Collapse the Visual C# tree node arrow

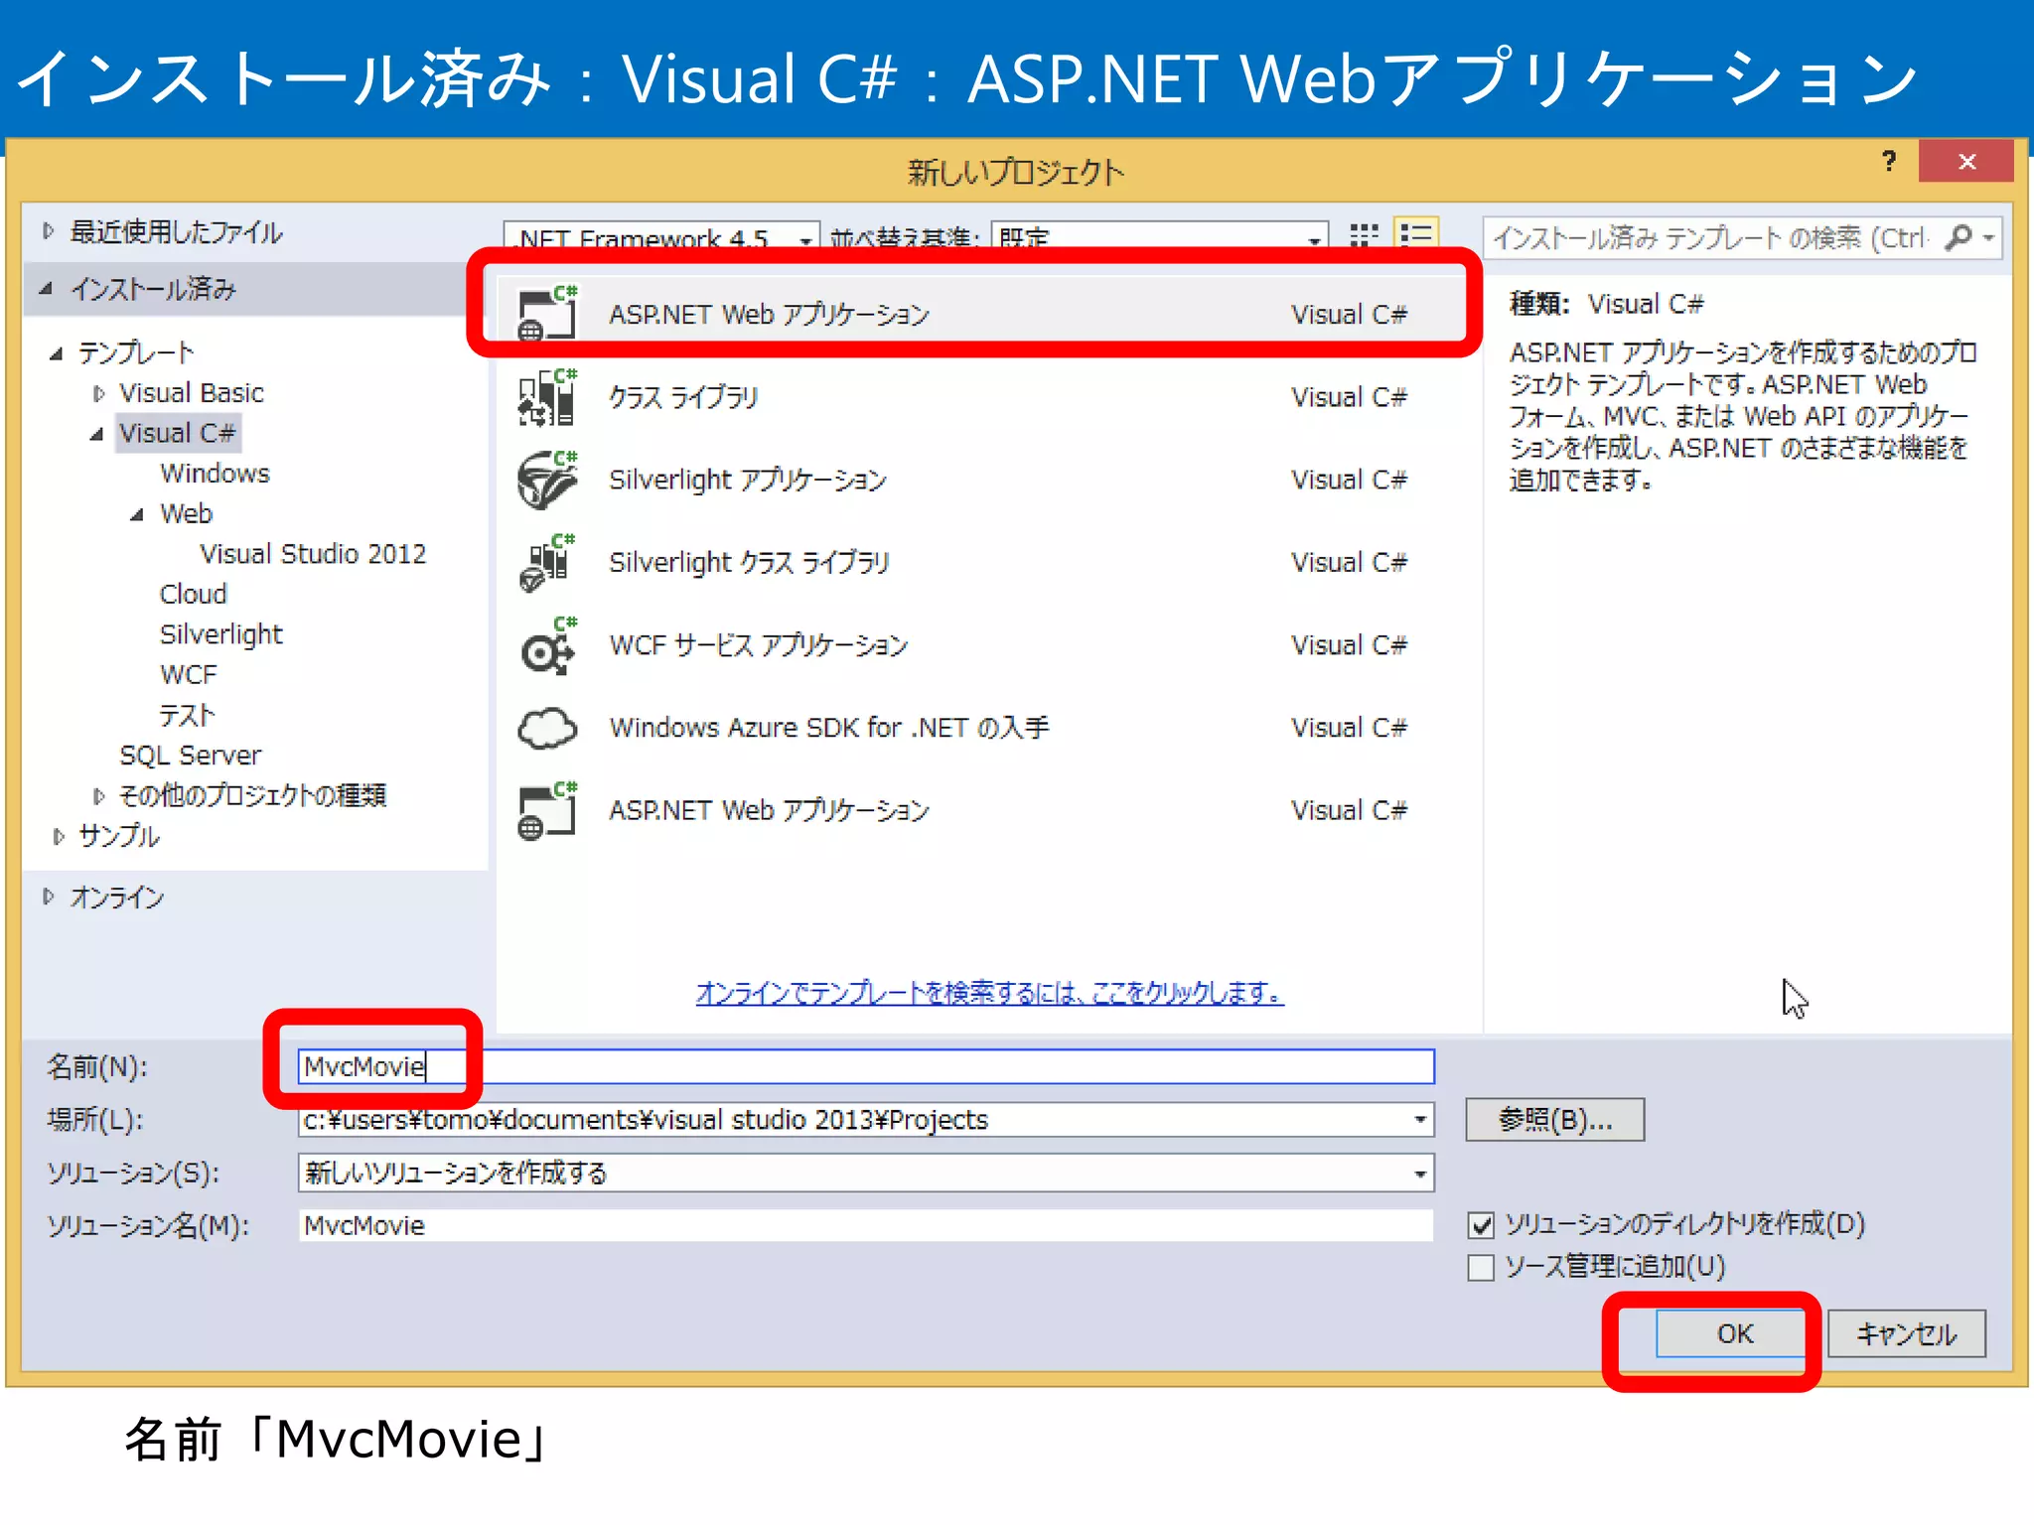click(96, 435)
